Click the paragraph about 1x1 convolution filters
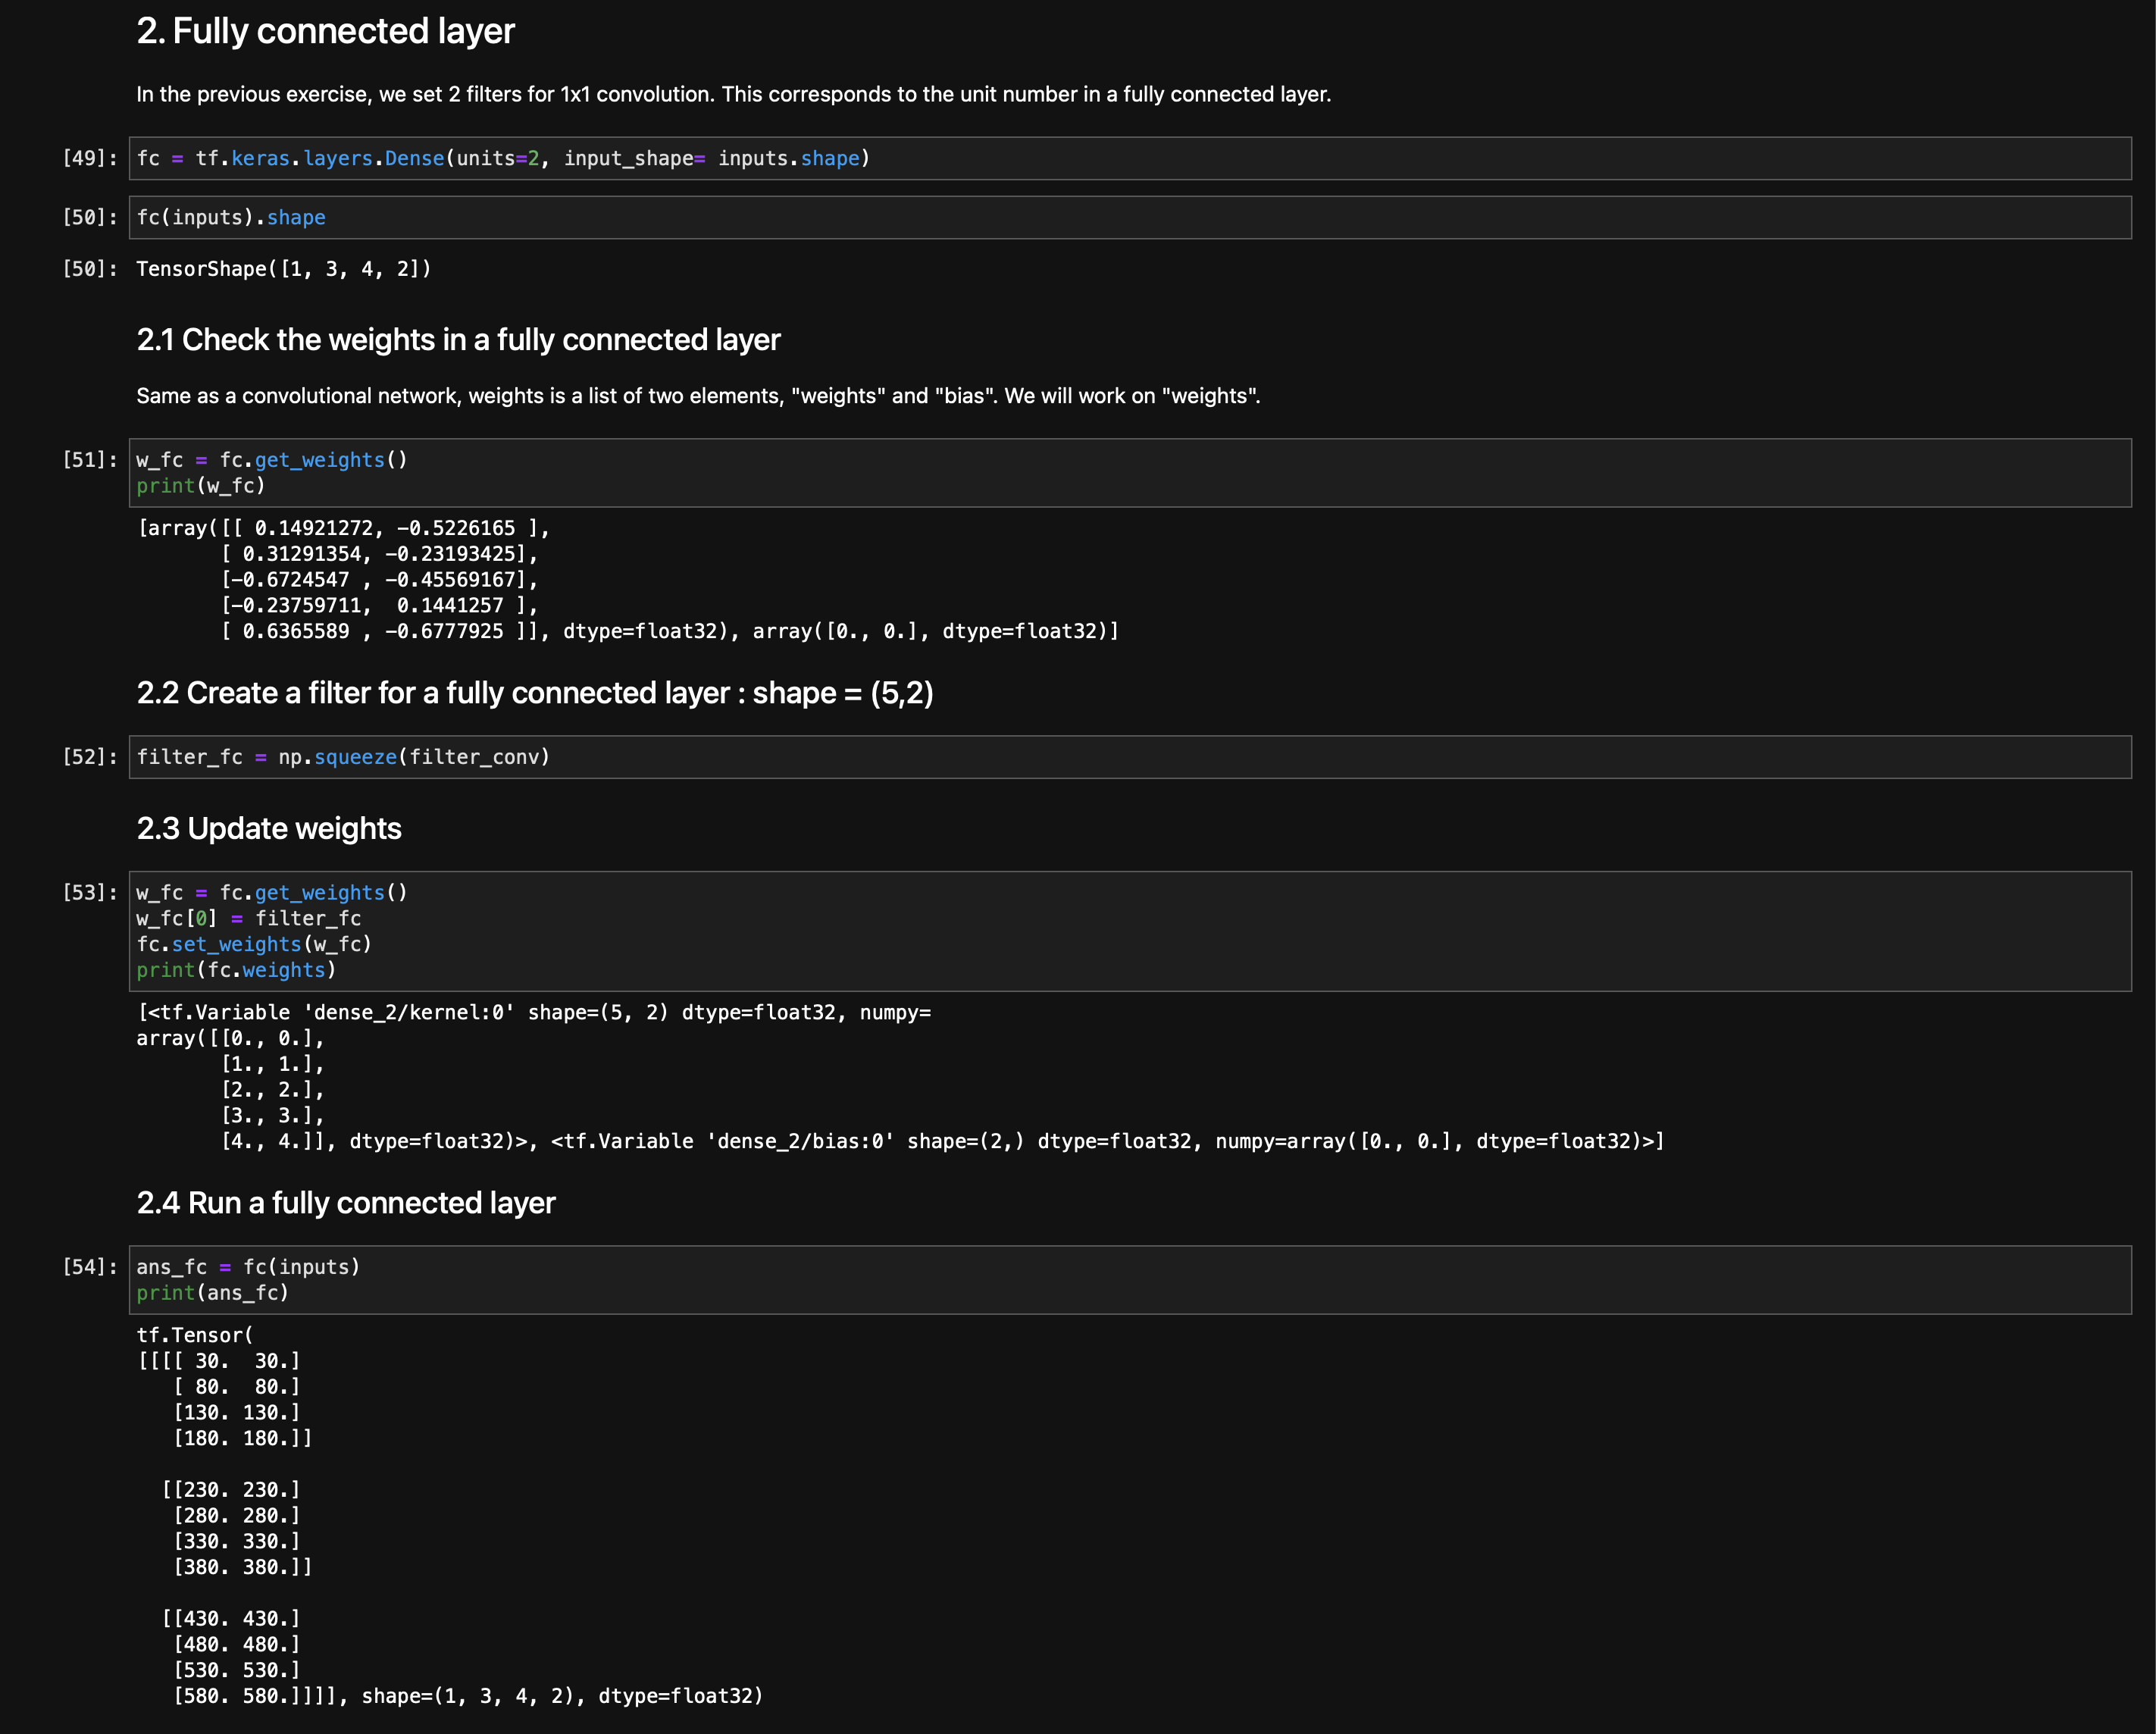2156x1734 pixels. [733, 94]
